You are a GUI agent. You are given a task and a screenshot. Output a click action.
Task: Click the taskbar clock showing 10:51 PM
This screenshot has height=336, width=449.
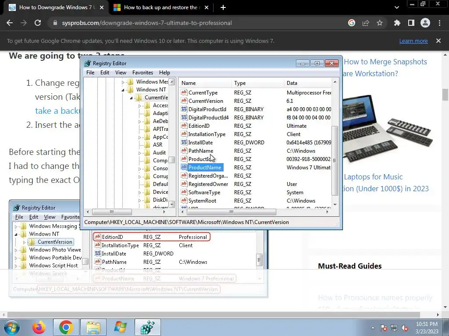tap(427, 328)
